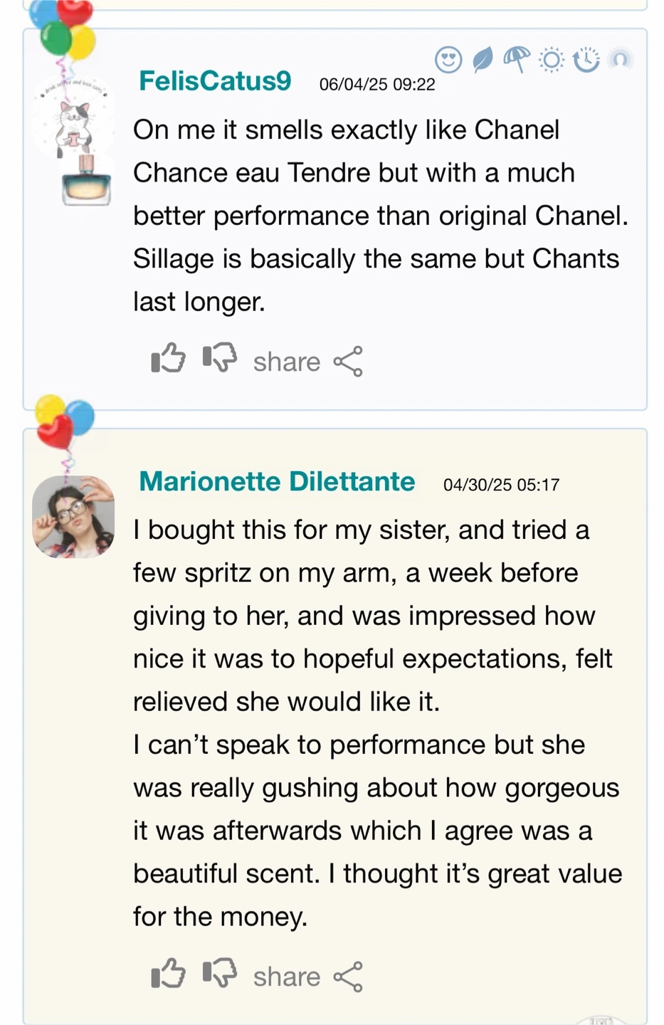Click the clock longevity icon
Image resolution: width=664 pixels, height=1025 pixels.
[x=586, y=60]
